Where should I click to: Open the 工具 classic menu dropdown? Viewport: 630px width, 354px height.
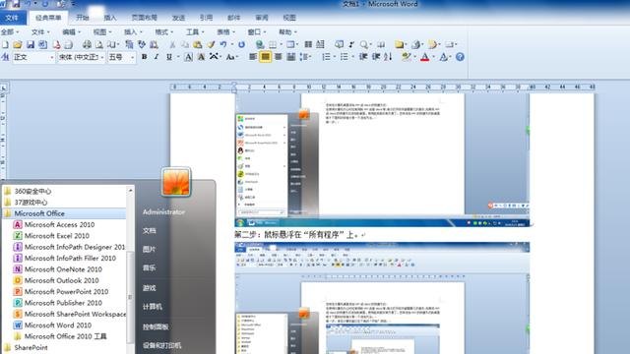pos(195,31)
